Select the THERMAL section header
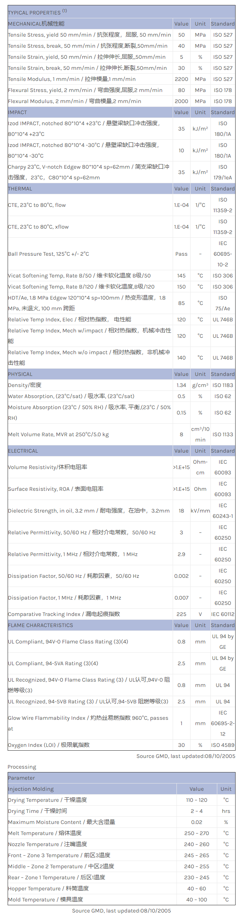Image resolution: width=239 pixels, height=919 pixels. 20,189
